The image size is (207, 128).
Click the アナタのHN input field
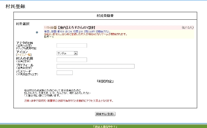[72, 45]
